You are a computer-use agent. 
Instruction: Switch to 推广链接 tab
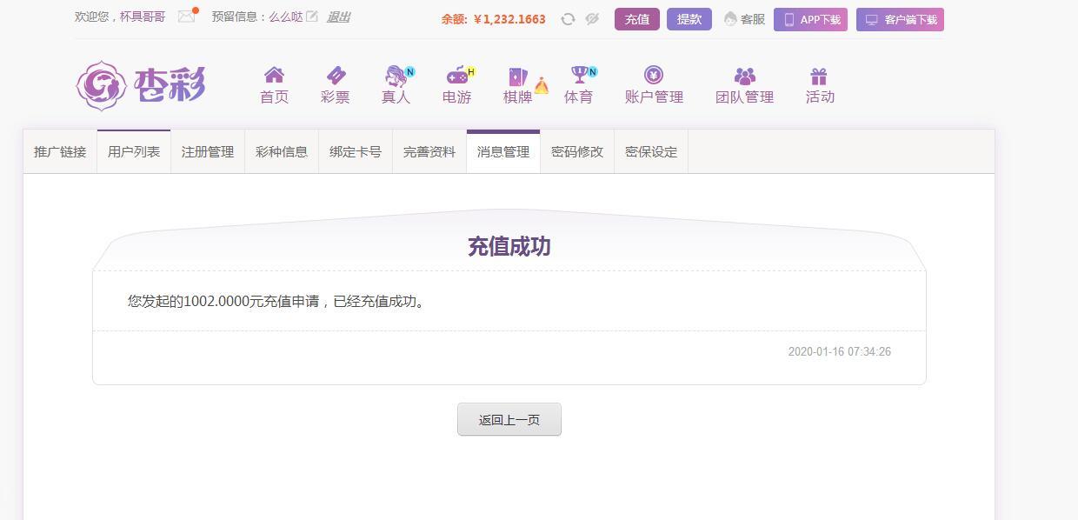click(x=60, y=151)
